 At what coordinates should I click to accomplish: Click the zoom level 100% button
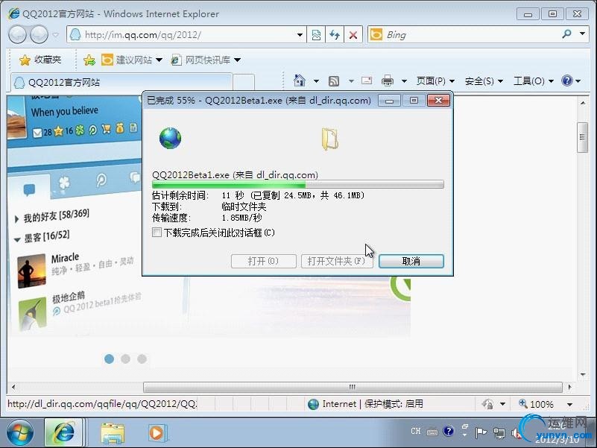(x=536, y=404)
